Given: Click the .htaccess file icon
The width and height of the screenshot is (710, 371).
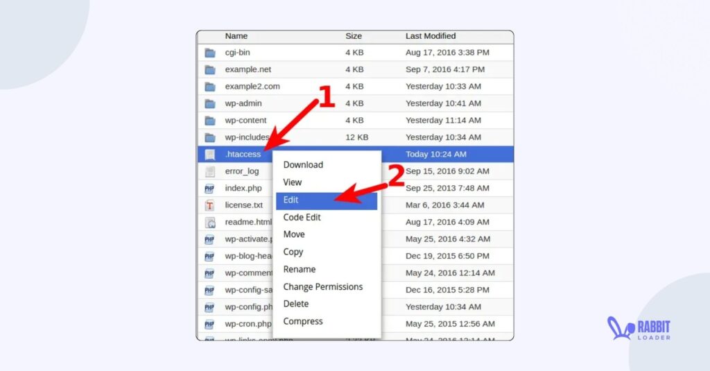Looking at the screenshot, I should click(209, 155).
